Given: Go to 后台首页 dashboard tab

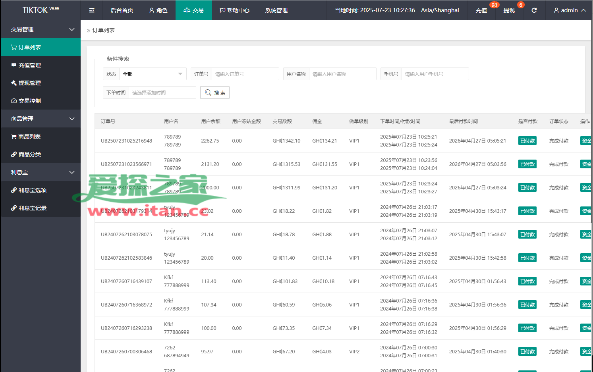Looking at the screenshot, I should coord(122,10).
